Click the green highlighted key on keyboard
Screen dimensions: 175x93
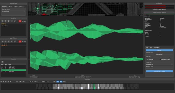94,87
